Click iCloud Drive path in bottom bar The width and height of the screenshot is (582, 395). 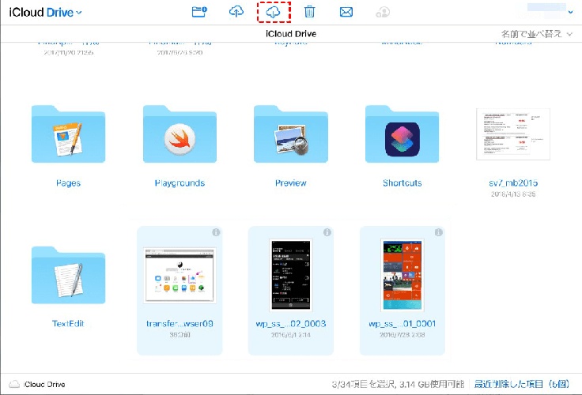coord(44,384)
